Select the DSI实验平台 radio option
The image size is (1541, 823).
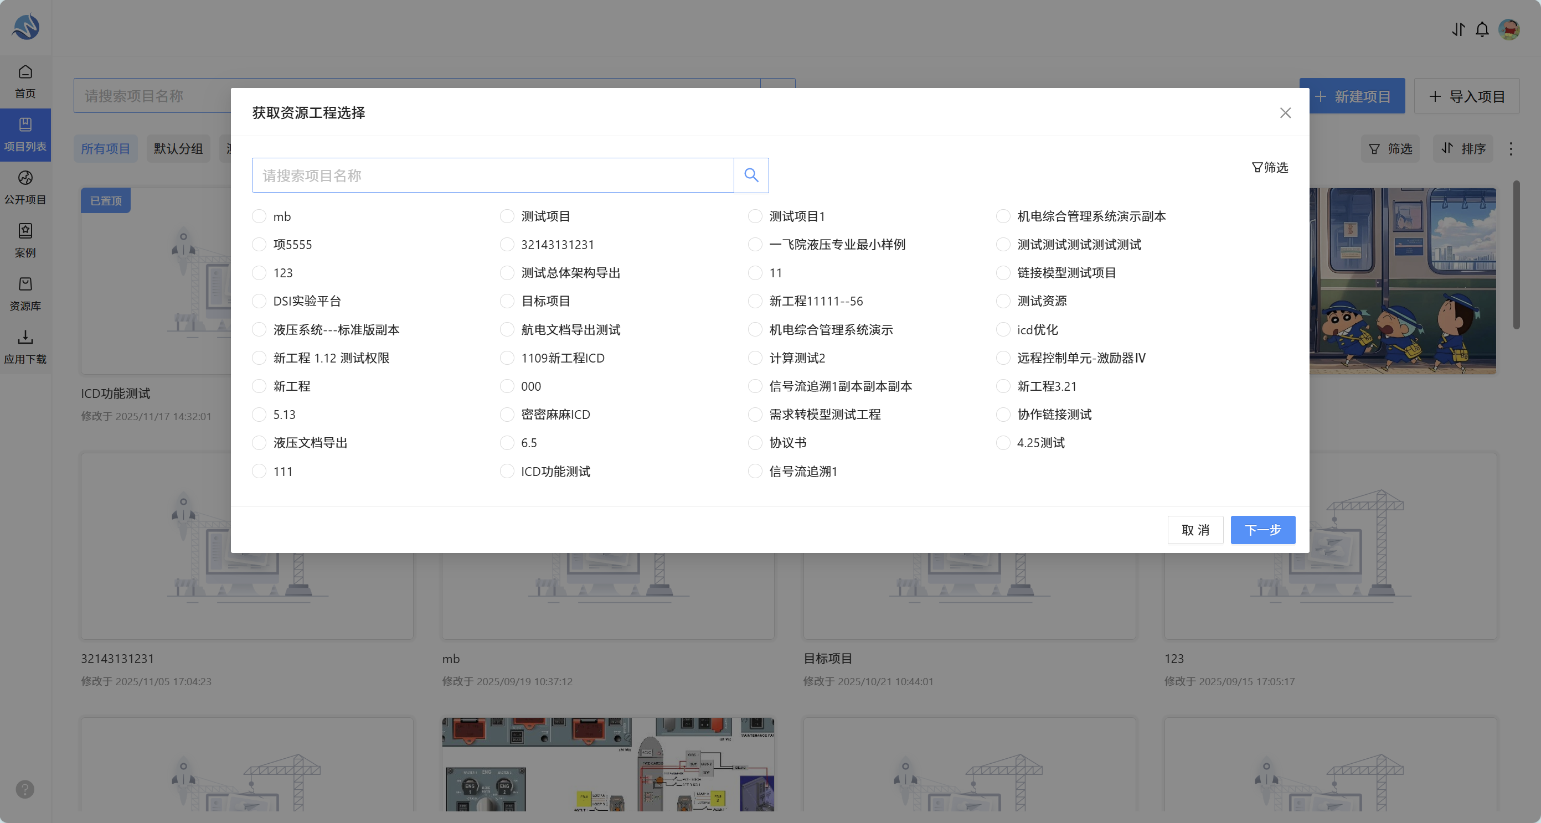[x=259, y=301]
